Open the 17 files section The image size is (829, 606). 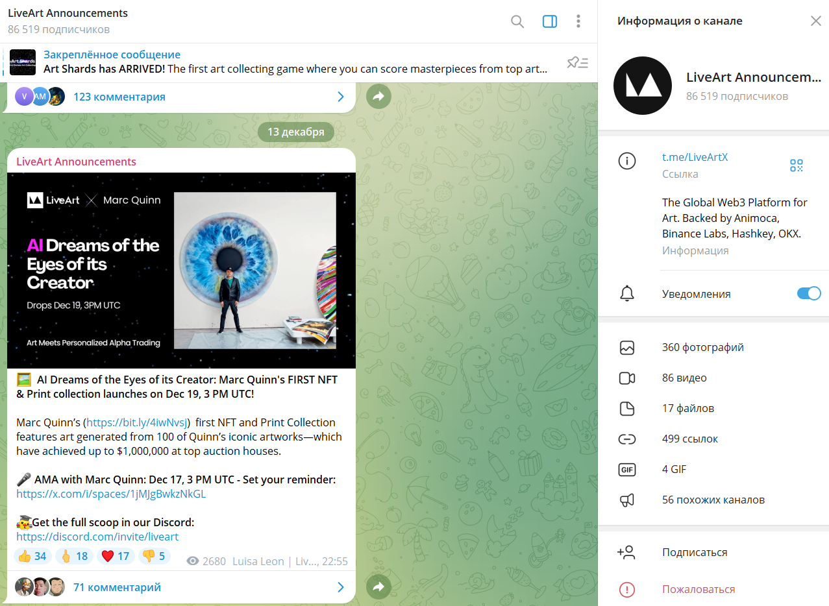[x=713, y=409]
